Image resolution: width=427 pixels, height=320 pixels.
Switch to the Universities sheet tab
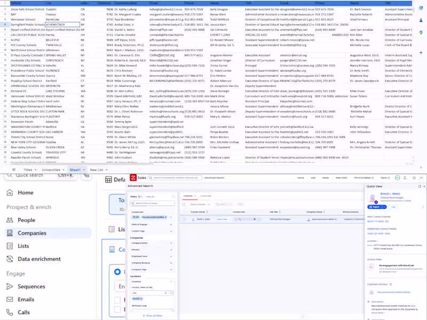(51, 170)
